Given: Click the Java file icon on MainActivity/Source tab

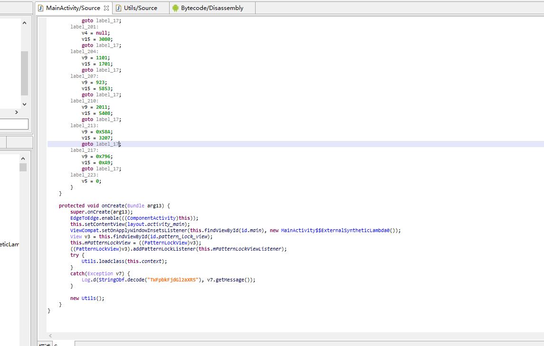Looking at the screenshot, I should [40, 8].
